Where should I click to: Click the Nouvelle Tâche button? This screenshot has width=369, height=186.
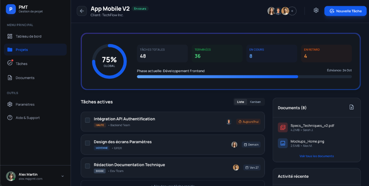click(345, 11)
